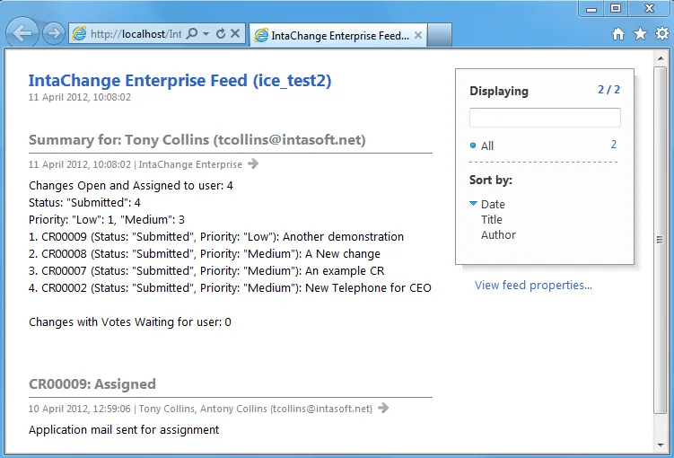Click the CR00002 New Telephone for CEO line
The height and width of the screenshot is (458, 674).
[230, 287]
